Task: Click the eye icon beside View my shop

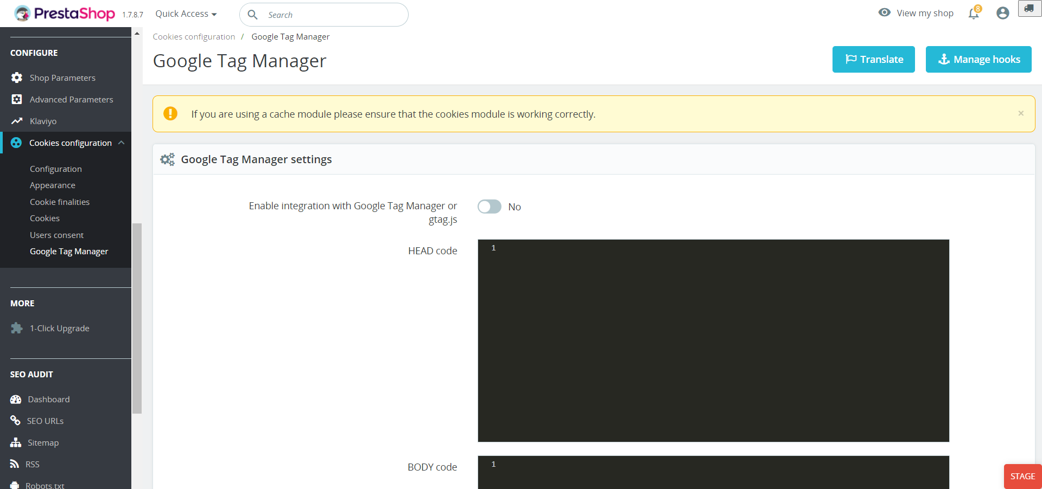Action: pyautogui.click(x=885, y=12)
